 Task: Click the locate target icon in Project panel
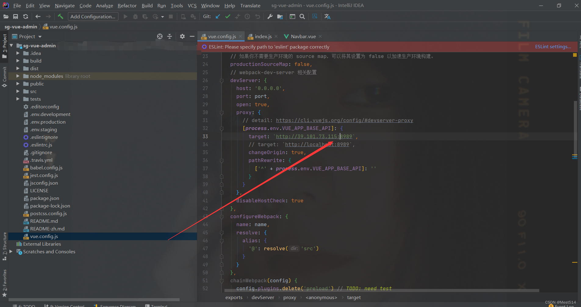coord(160,36)
